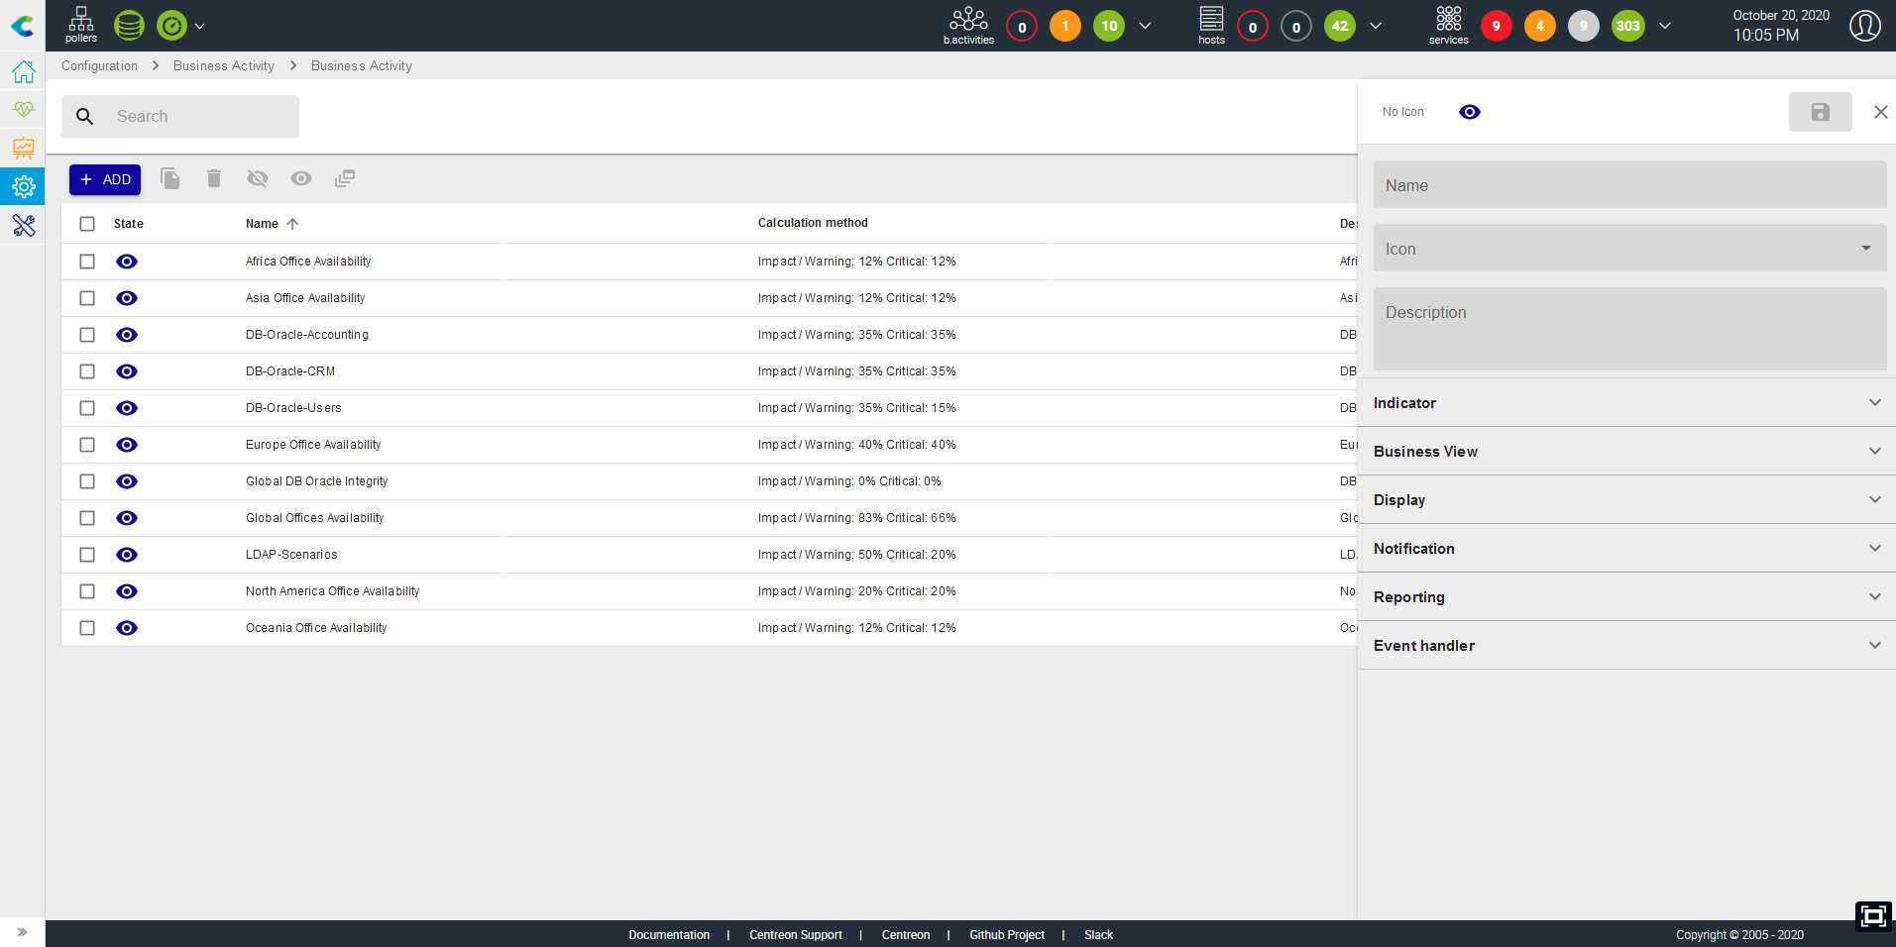Sort by the Name column header
This screenshot has width=1896, height=947.
point(263,224)
